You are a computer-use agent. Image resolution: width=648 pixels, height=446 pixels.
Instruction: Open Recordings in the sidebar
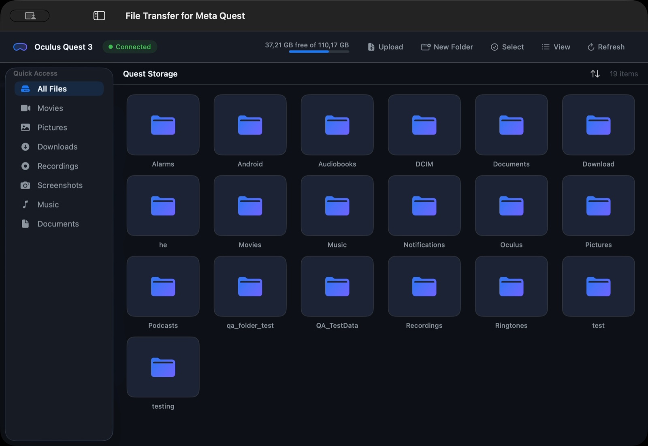(59, 166)
